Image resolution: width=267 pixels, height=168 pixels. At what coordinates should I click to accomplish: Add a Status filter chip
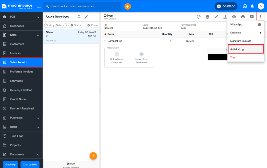(76, 25)
